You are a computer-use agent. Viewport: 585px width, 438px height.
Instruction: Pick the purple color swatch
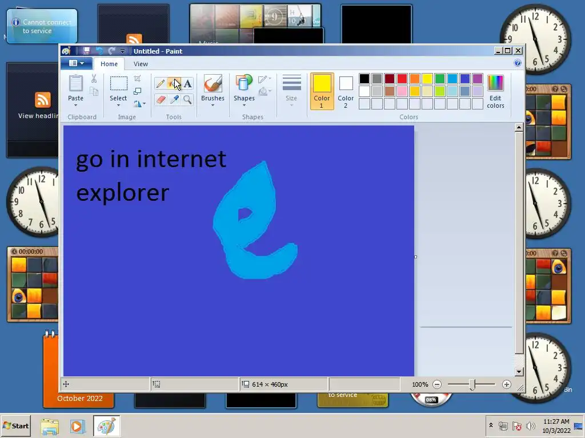pyautogui.click(x=478, y=79)
